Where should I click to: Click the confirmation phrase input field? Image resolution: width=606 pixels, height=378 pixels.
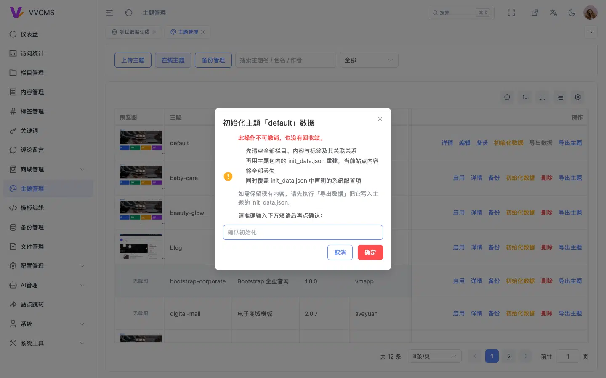click(303, 232)
